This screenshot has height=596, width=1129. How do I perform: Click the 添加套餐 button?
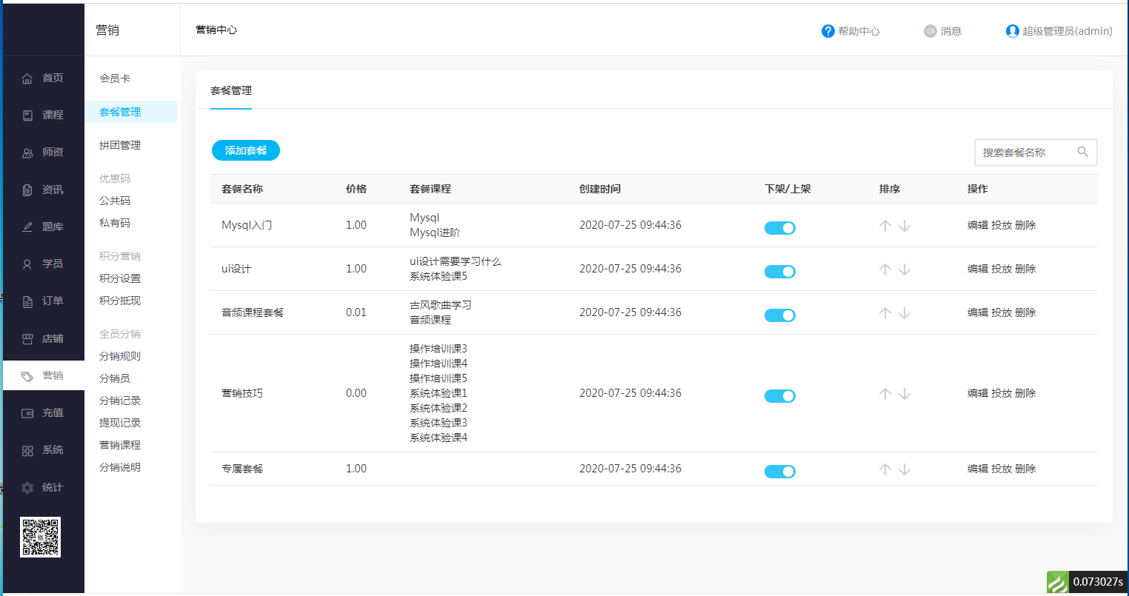point(246,150)
